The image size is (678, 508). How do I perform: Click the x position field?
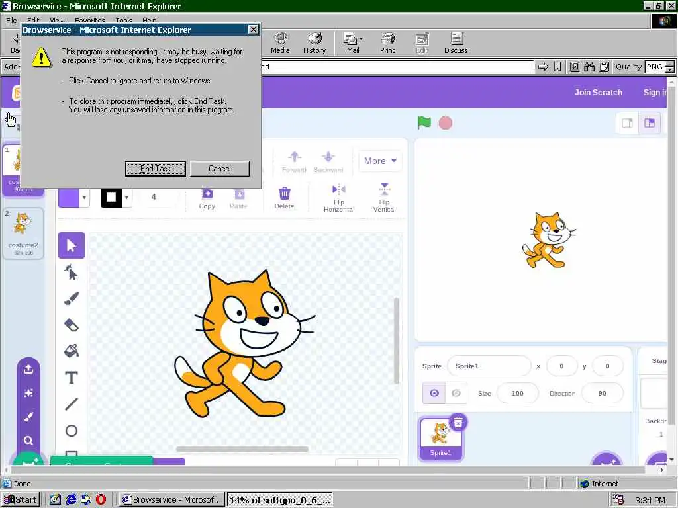[561, 366]
